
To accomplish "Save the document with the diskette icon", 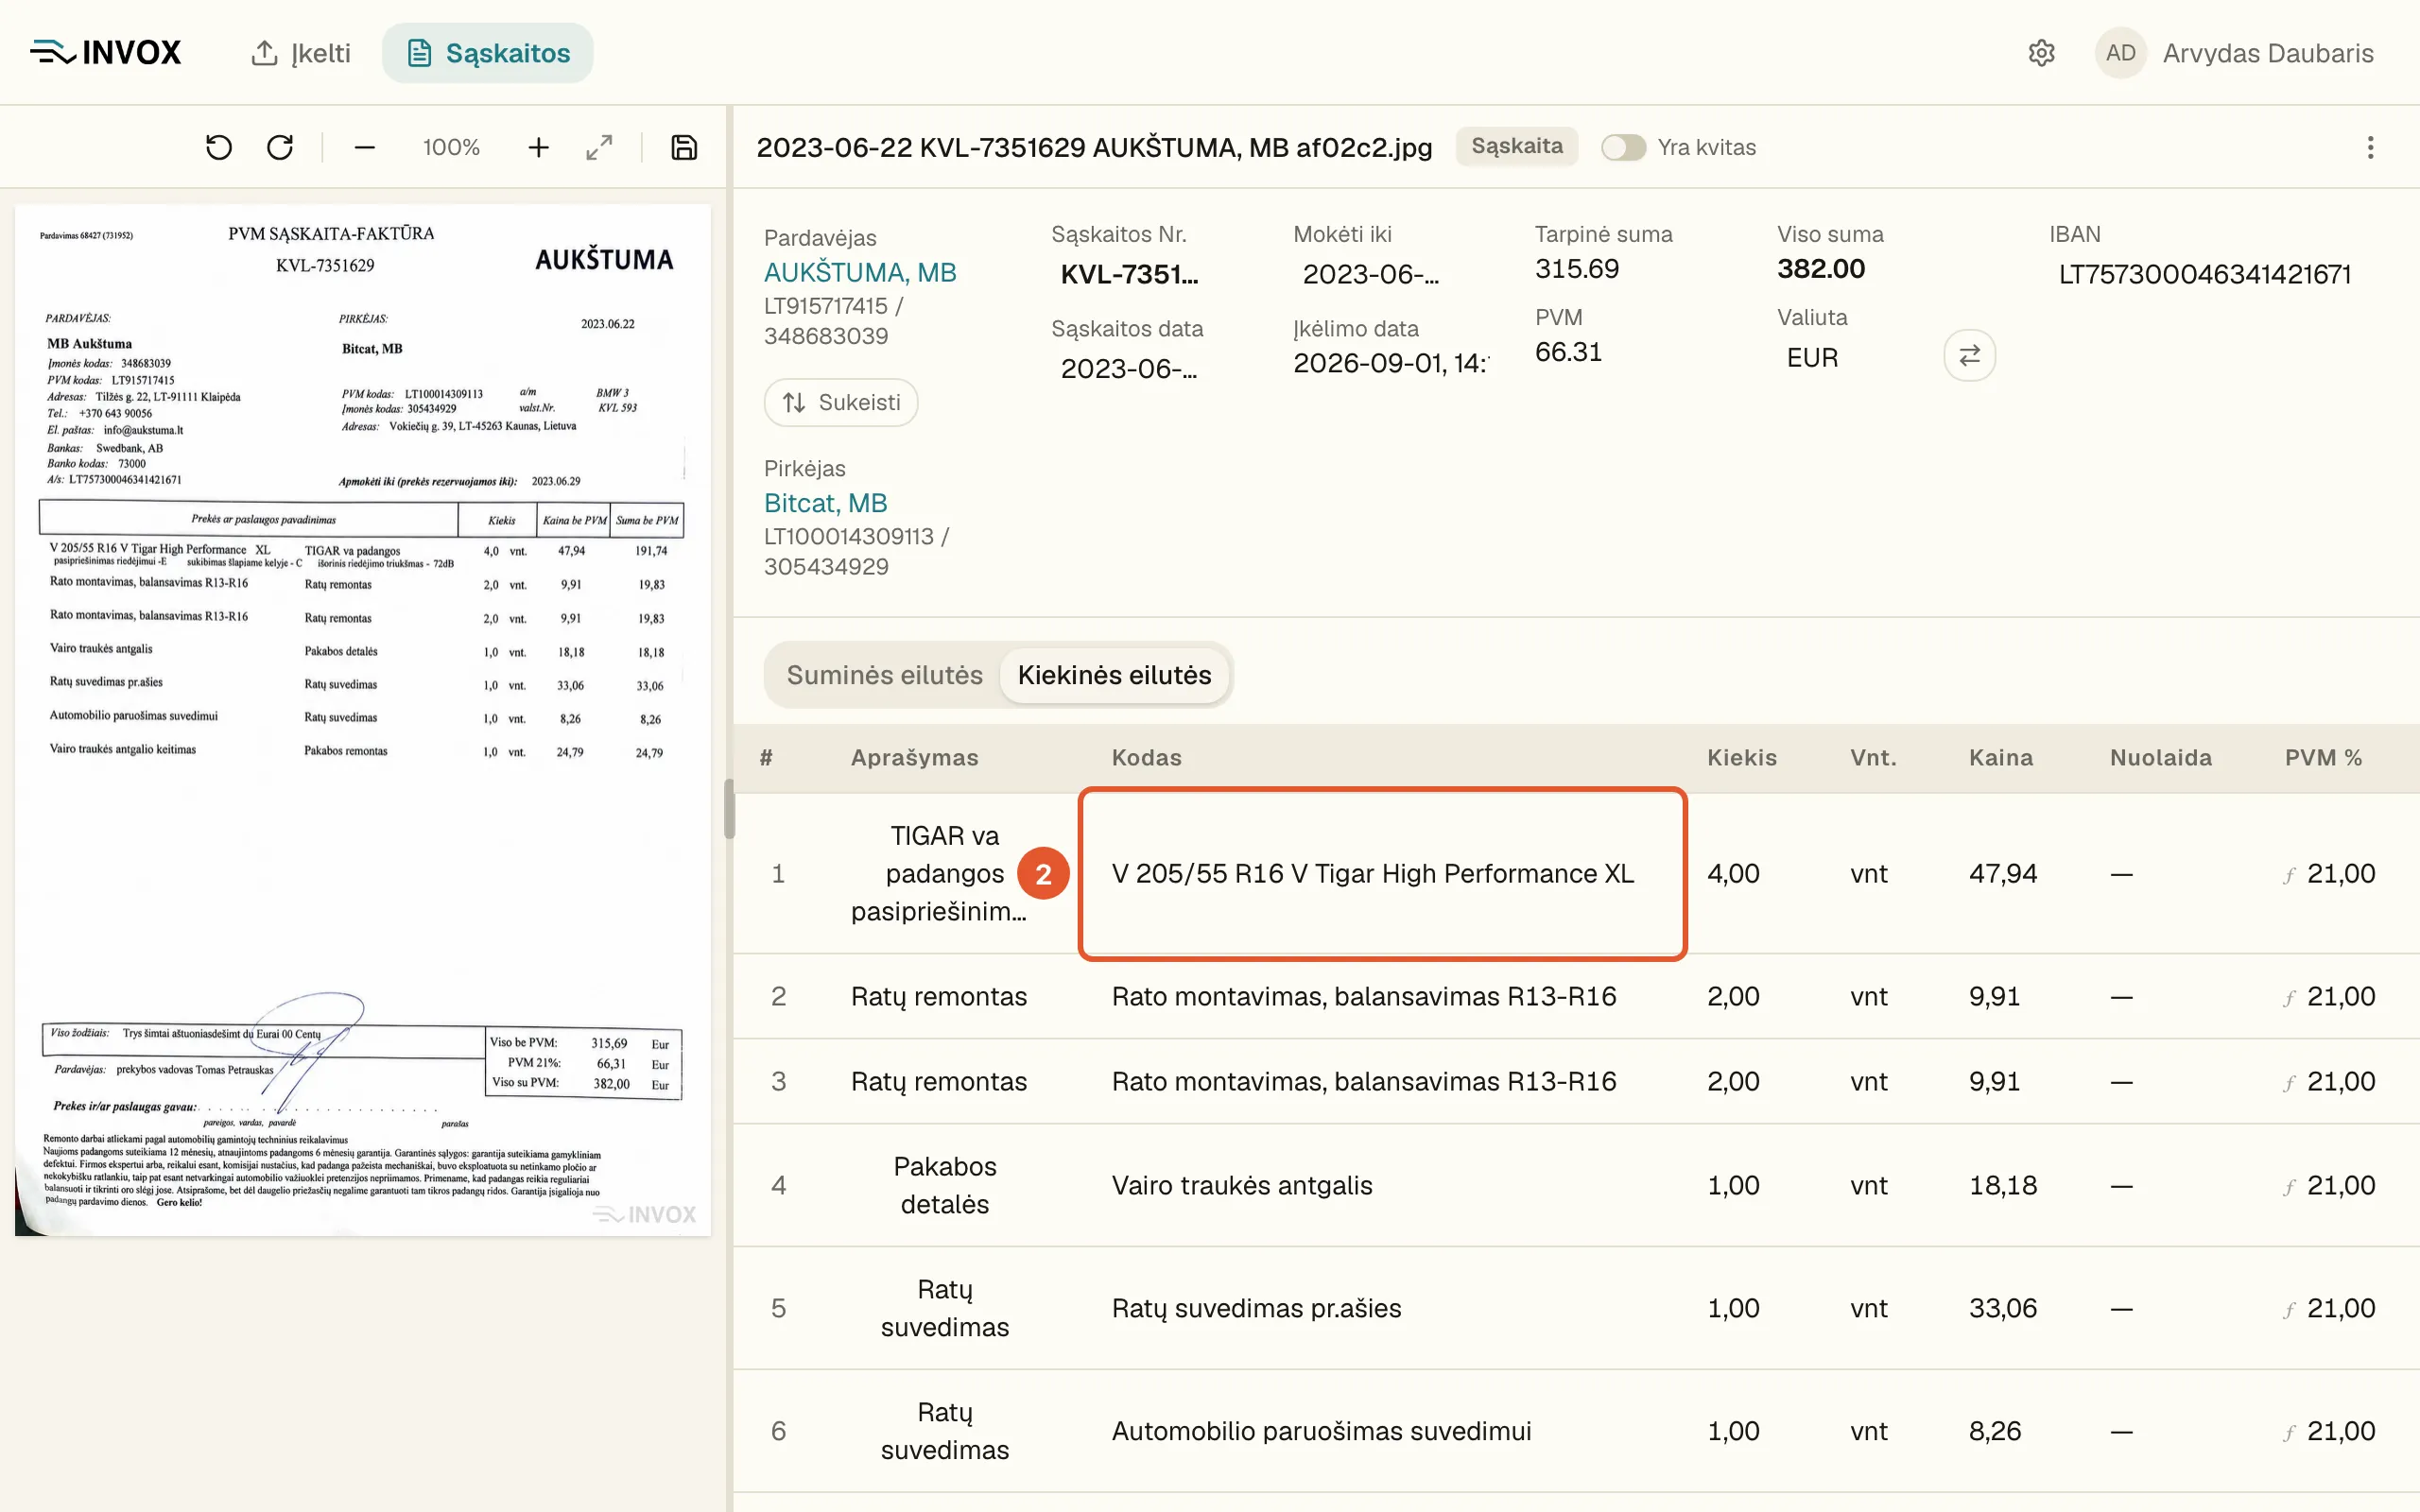I will (x=684, y=148).
